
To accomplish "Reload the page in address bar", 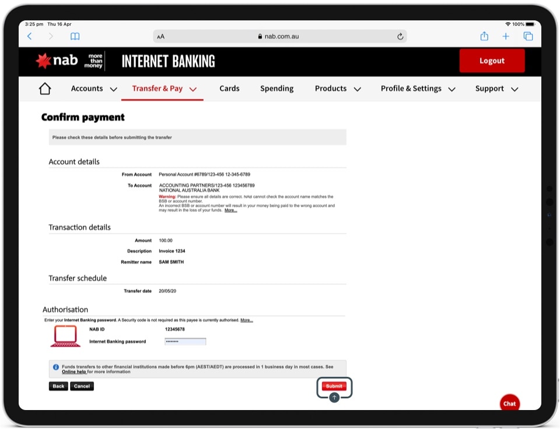I will 400,36.
